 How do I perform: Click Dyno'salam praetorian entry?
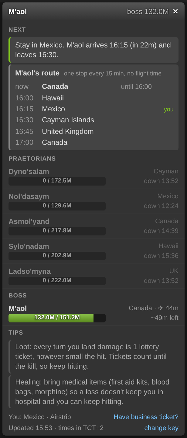pos(93,176)
